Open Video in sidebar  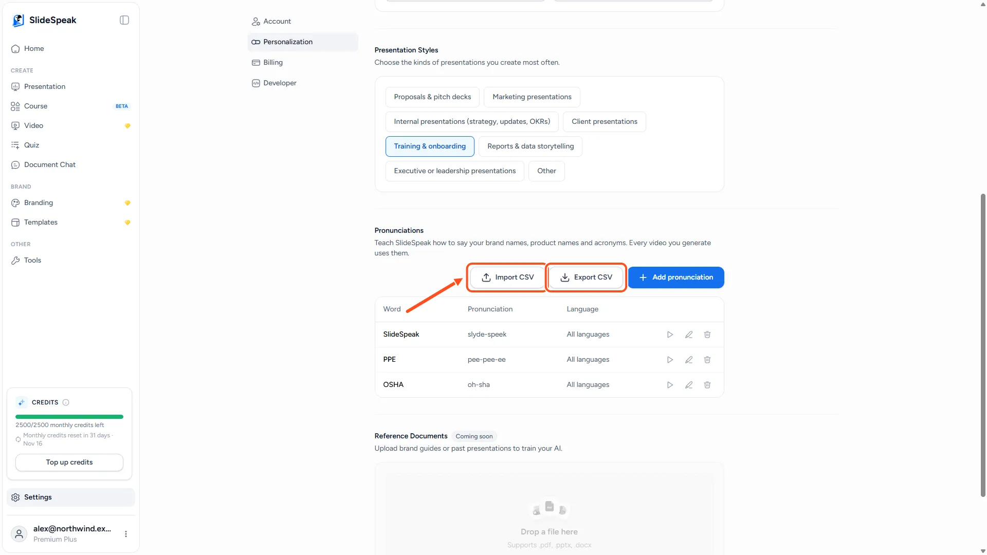(x=71, y=126)
